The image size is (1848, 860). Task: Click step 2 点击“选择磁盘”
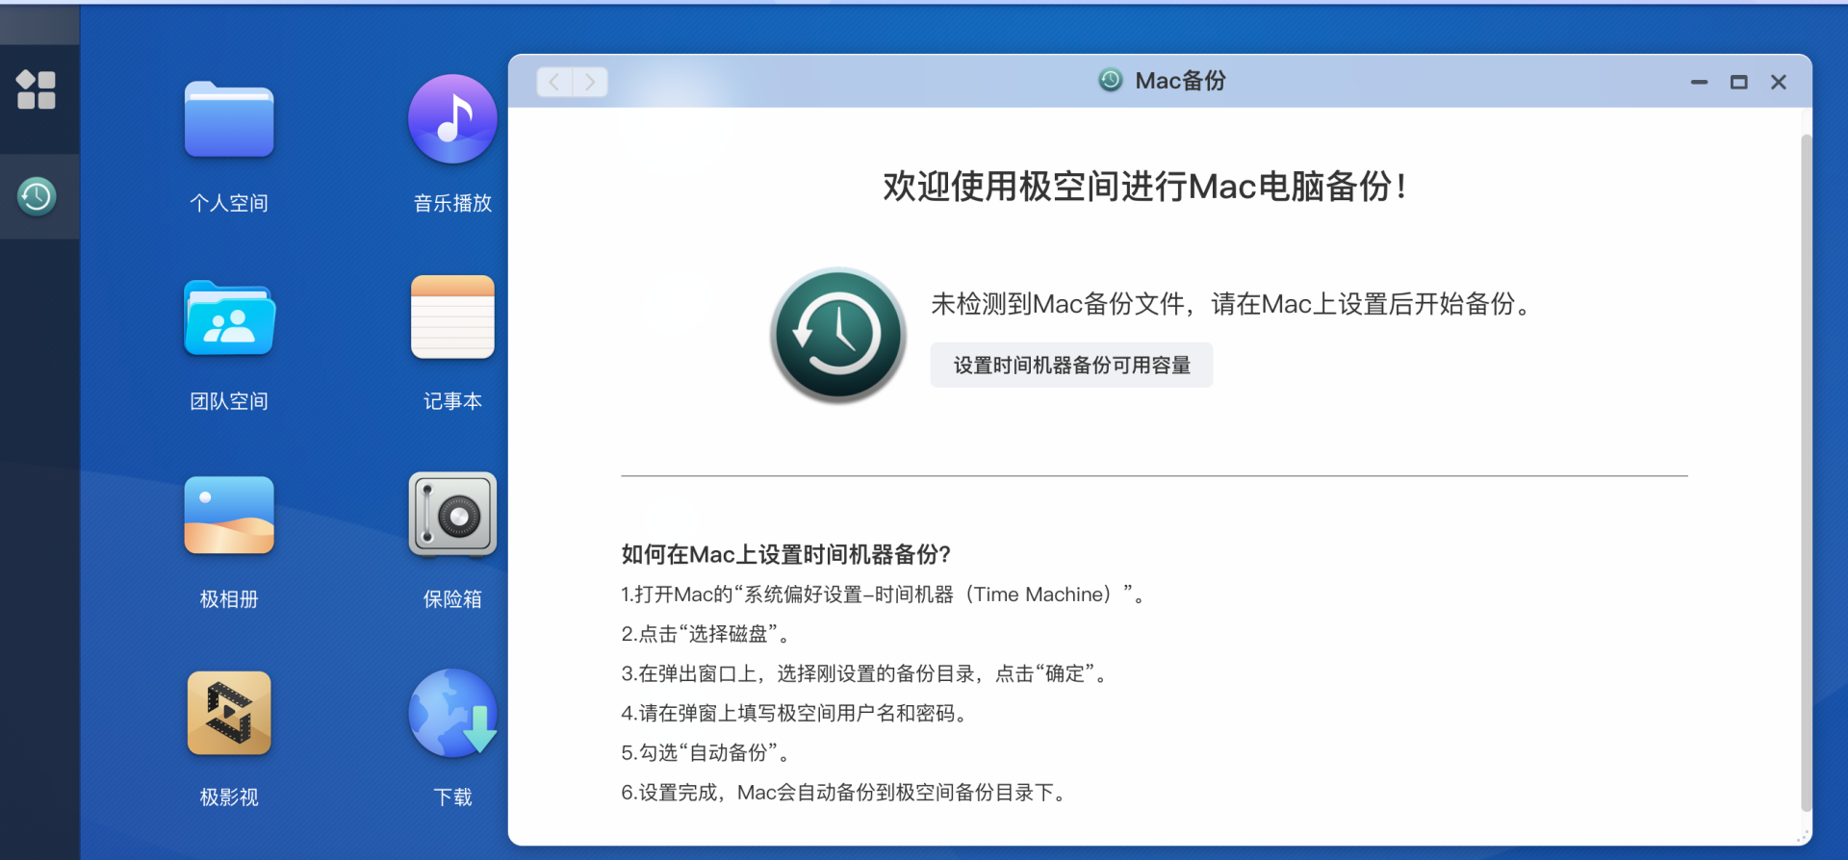706,634
